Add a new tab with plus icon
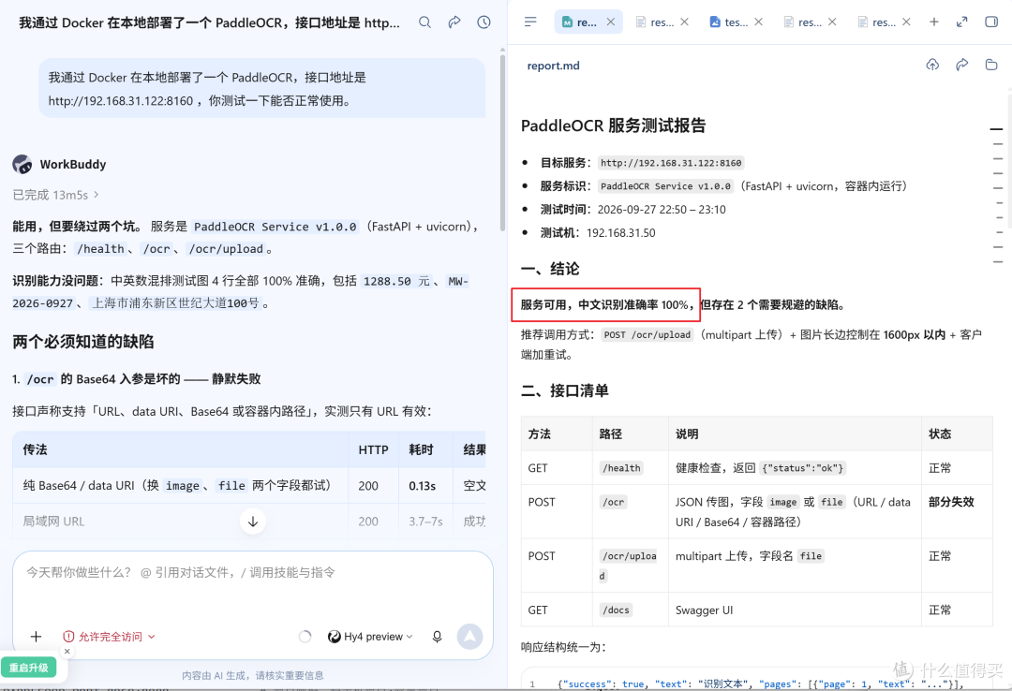The image size is (1012, 691). click(934, 22)
